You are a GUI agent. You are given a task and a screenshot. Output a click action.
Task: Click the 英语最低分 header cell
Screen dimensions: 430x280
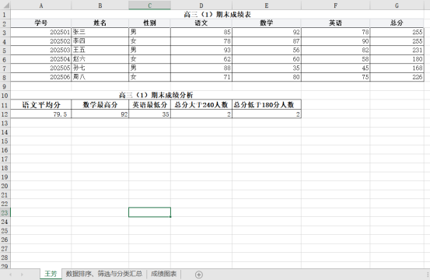(x=150, y=104)
